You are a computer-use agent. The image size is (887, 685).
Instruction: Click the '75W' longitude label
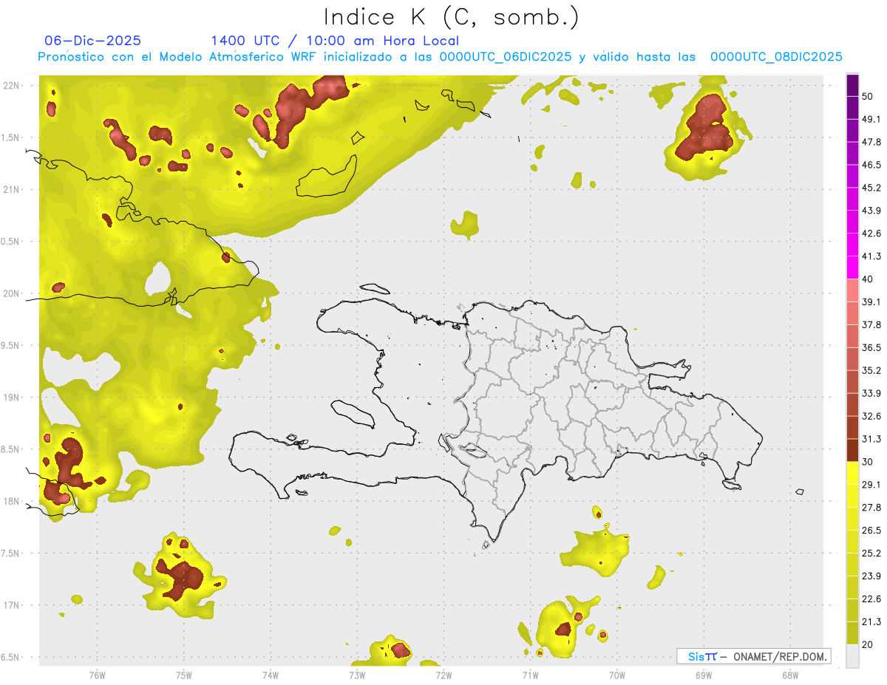(184, 675)
